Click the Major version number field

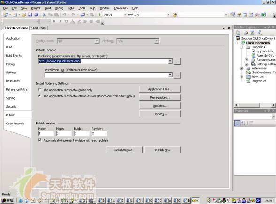(x=46, y=133)
